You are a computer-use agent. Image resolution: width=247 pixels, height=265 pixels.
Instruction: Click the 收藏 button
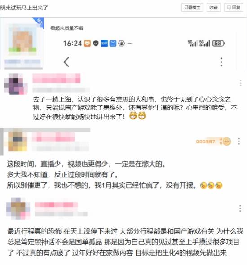(x=214, y=8)
